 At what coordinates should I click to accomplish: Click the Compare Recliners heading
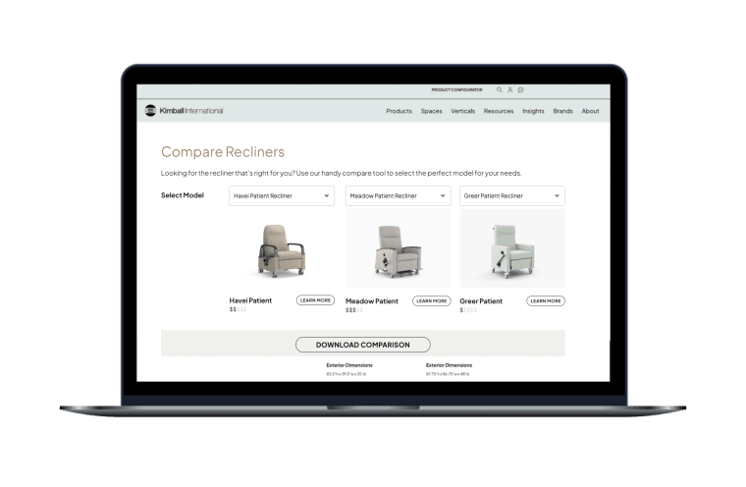[x=223, y=152]
